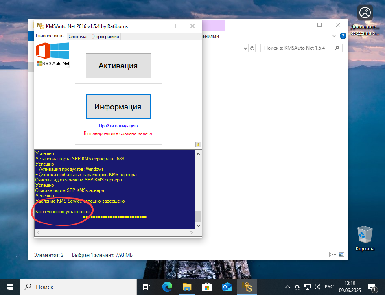Image resolution: width=385 pixels, height=295 pixels.
Task: Click the clear log brush icon above the output window
Action: point(198,144)
